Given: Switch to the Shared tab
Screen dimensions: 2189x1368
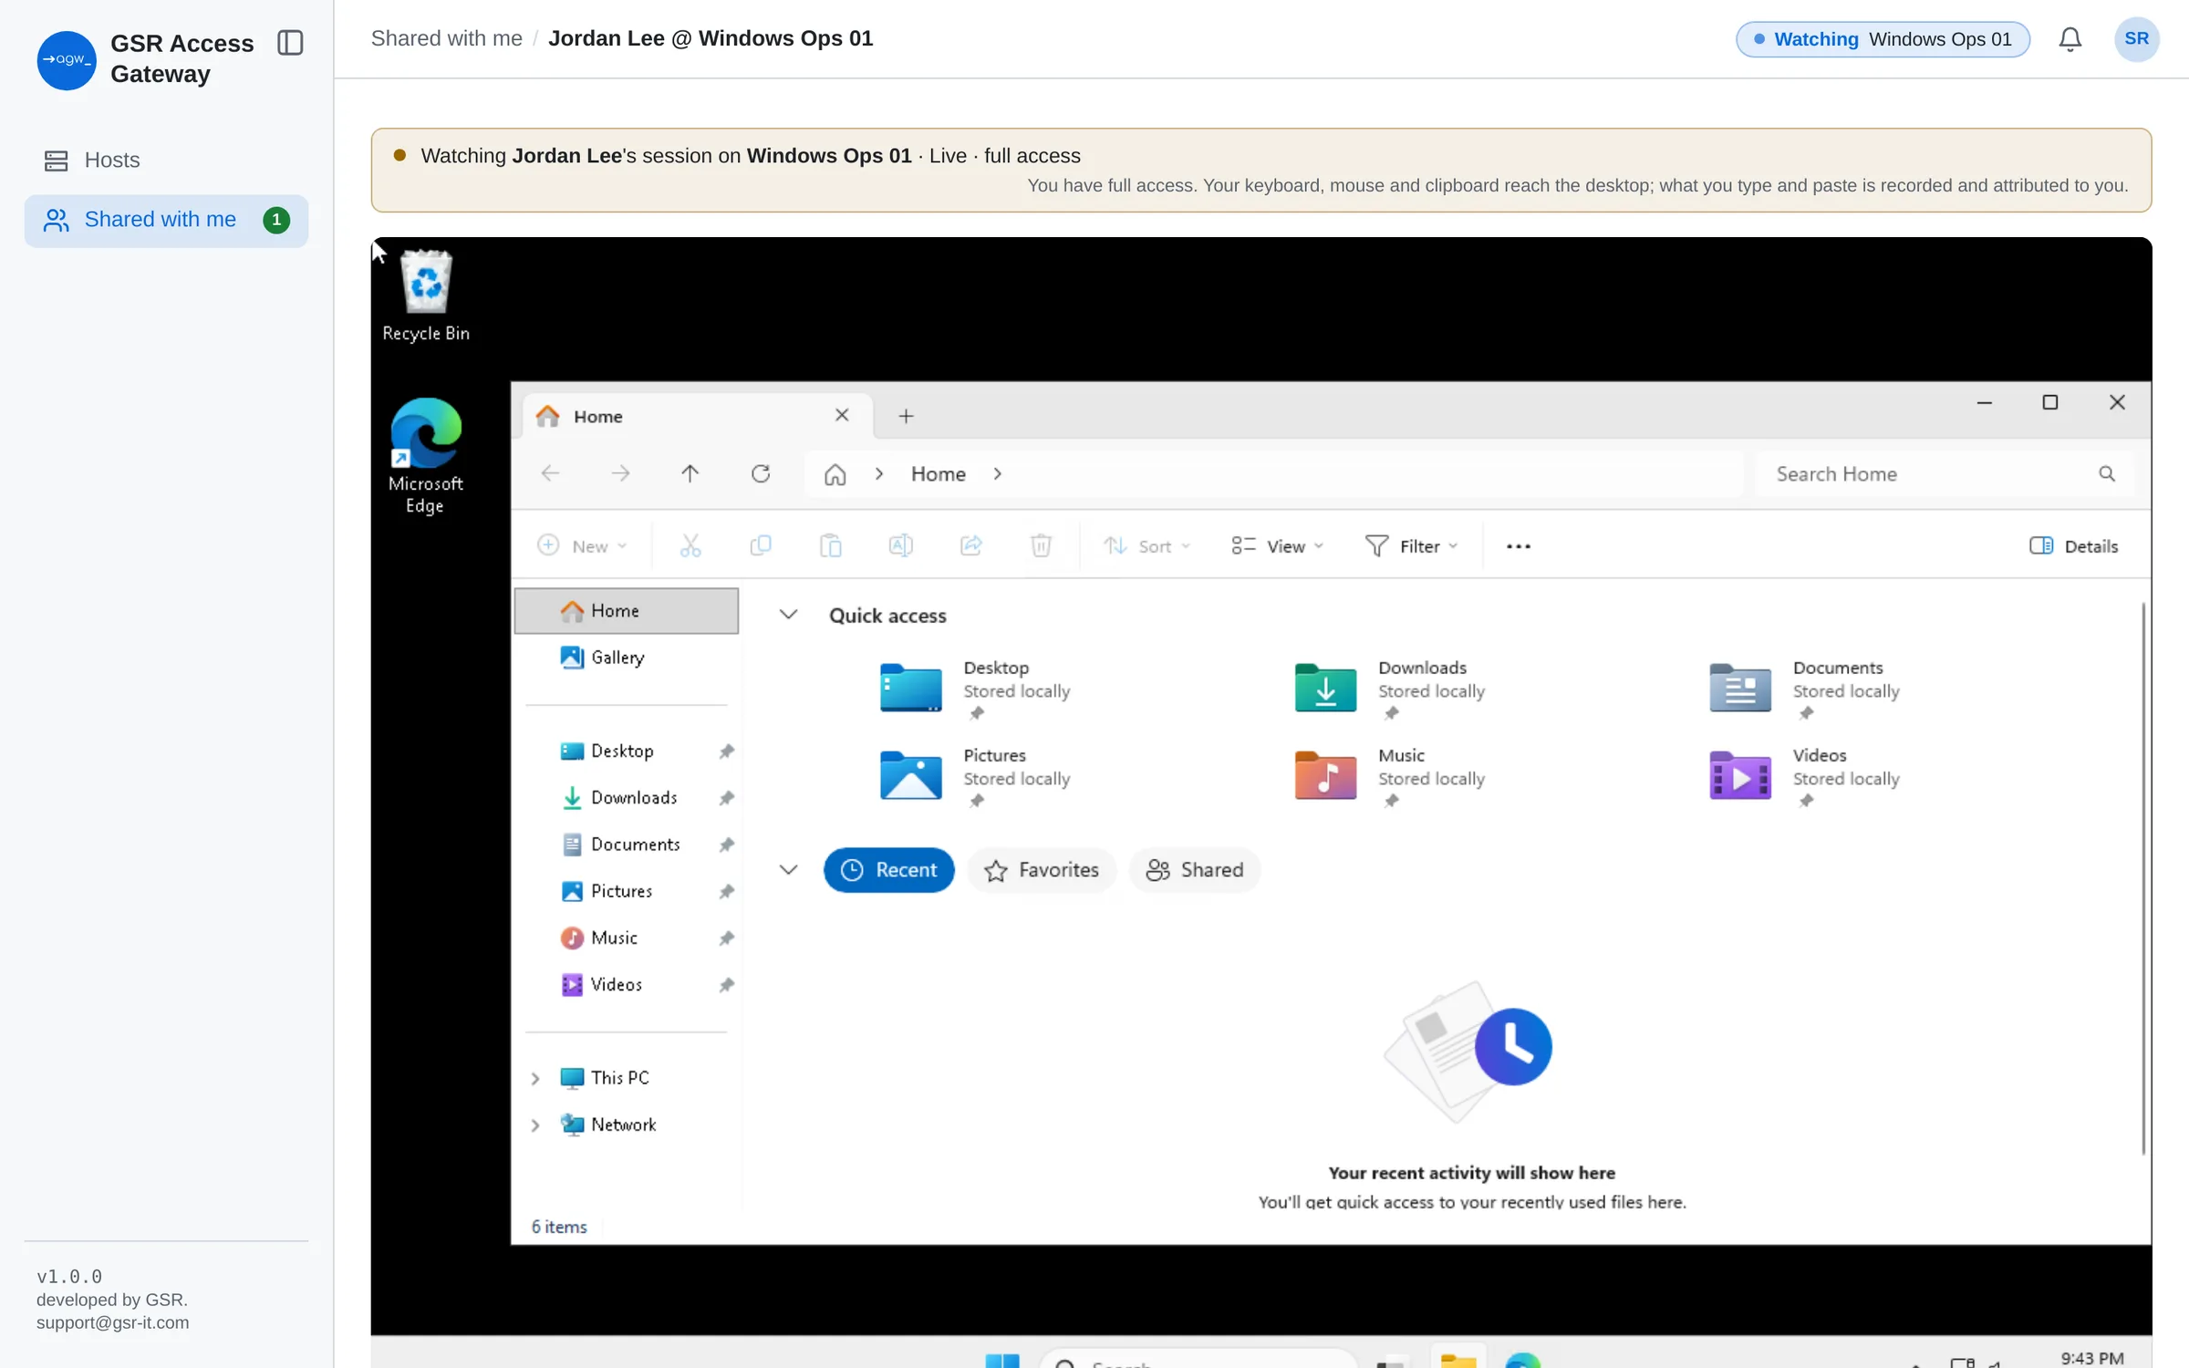Looking at the screenshot, I should (1195, 869).
